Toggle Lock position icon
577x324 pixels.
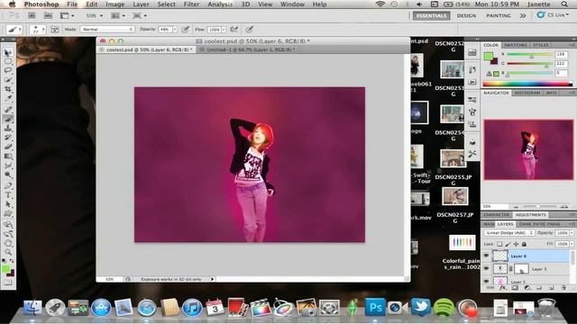(516, 244)
